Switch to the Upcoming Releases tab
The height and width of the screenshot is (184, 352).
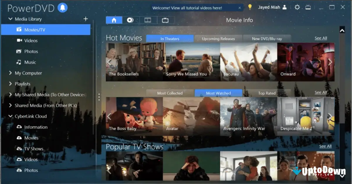(x=218, y=38)
